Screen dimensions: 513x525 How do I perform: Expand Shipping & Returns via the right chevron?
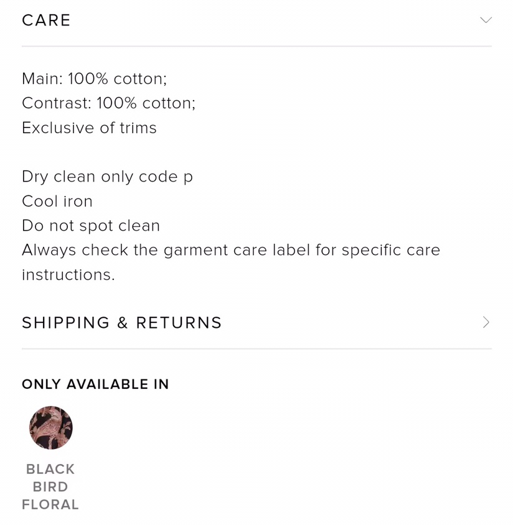pos(486,322)
